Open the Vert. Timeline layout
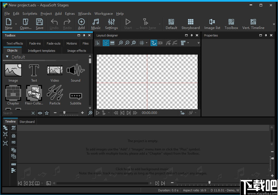The image size is (278, 195). [x=253, y=24]
